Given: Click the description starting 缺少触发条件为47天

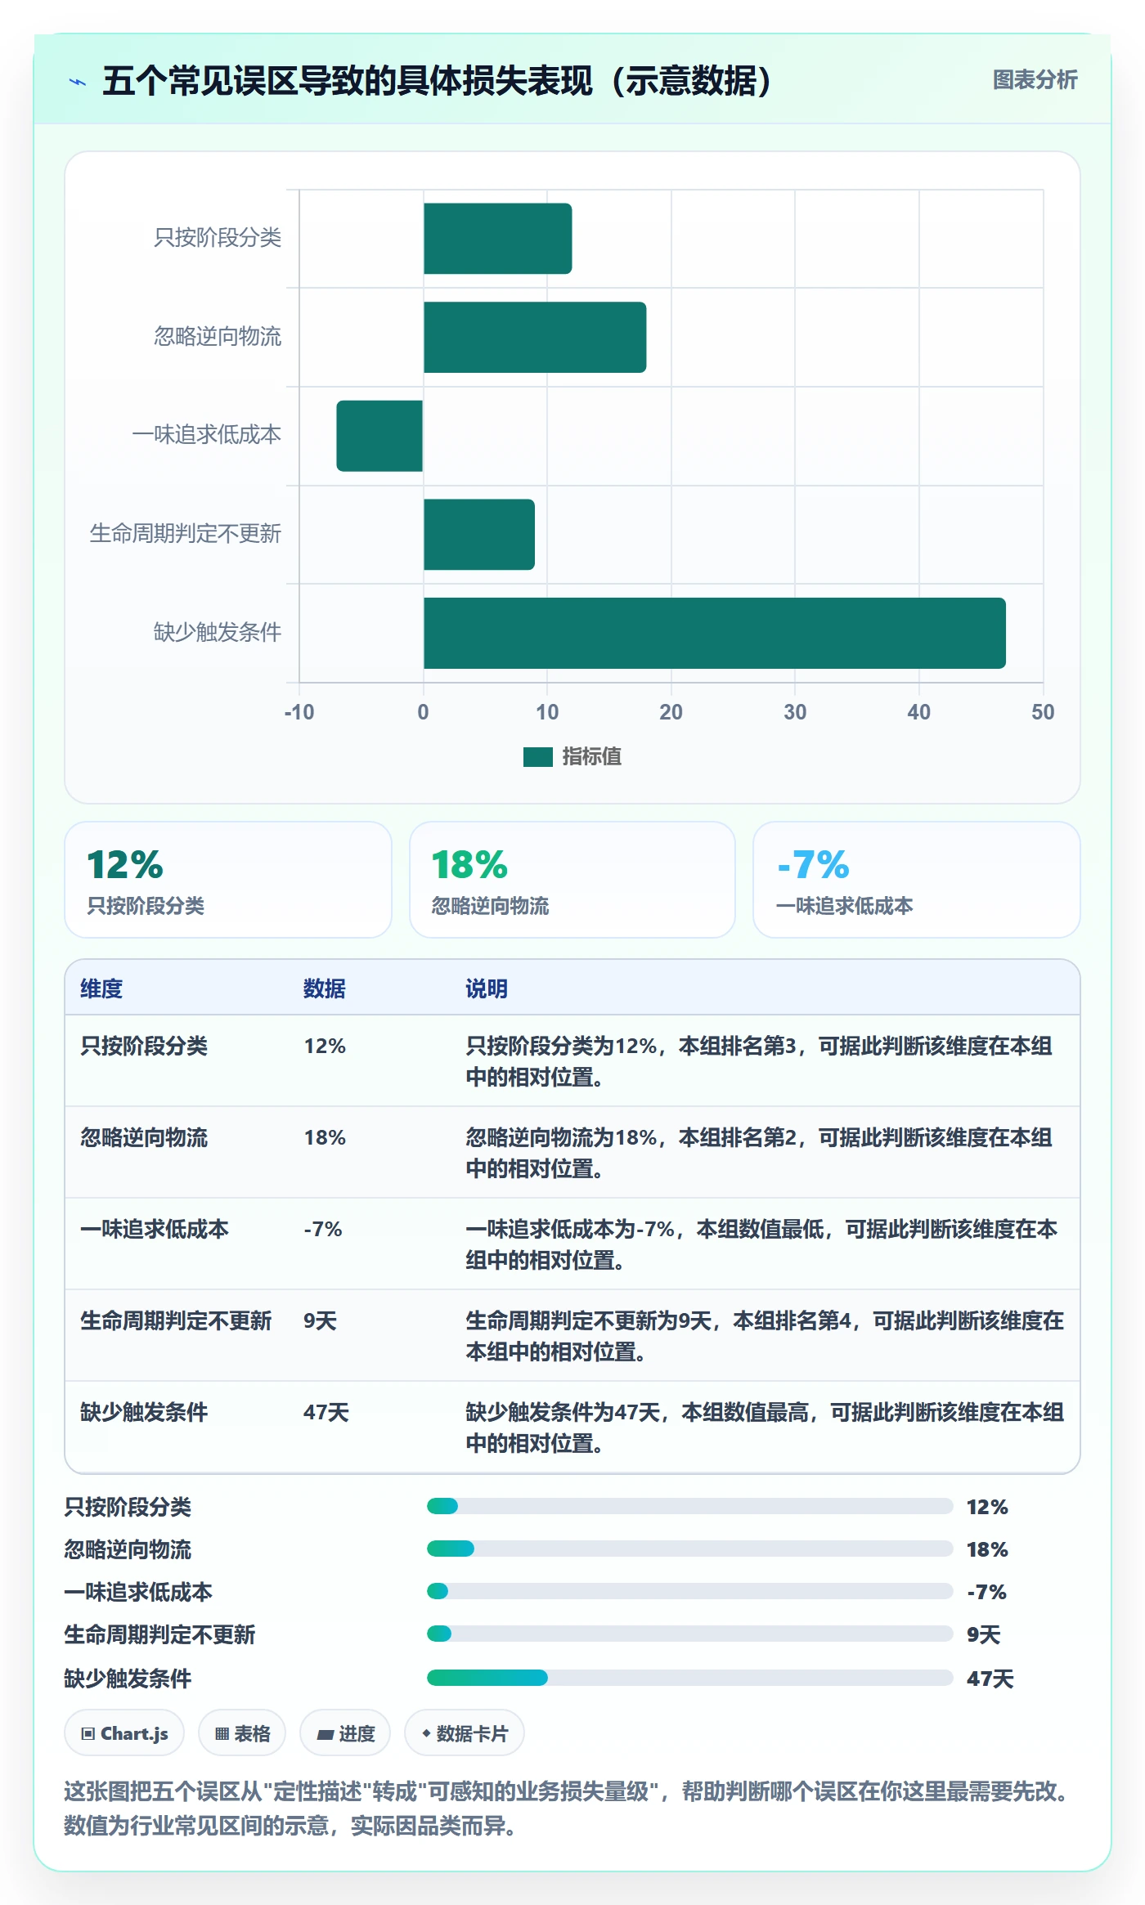Looking at the screenshot, I should tap(765, 1428).
